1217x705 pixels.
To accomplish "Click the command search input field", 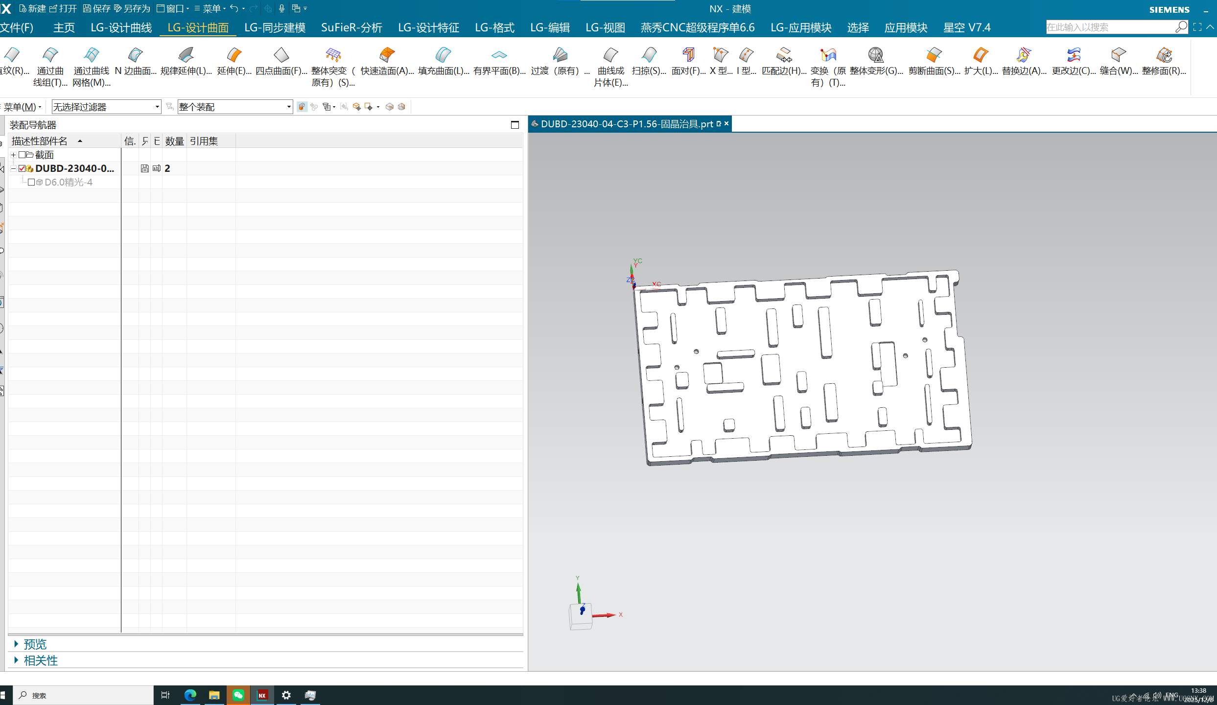I will [1109, 27].
